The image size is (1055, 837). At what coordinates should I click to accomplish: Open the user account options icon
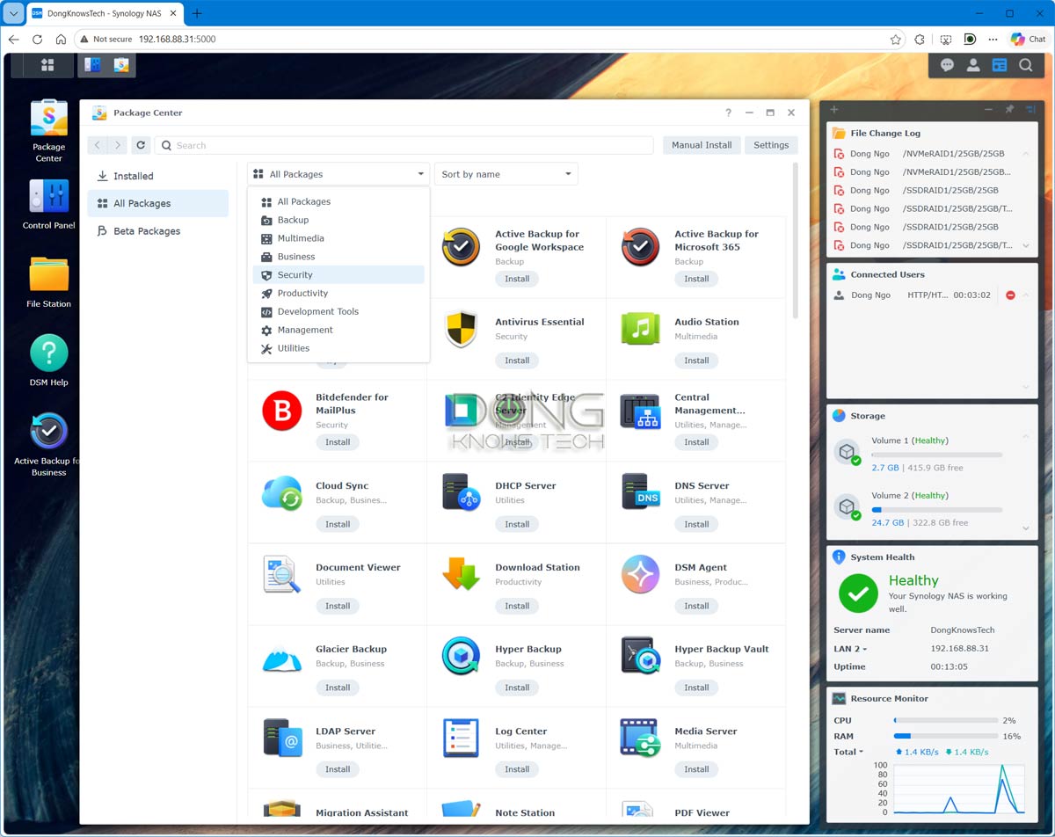coord(973,65)
